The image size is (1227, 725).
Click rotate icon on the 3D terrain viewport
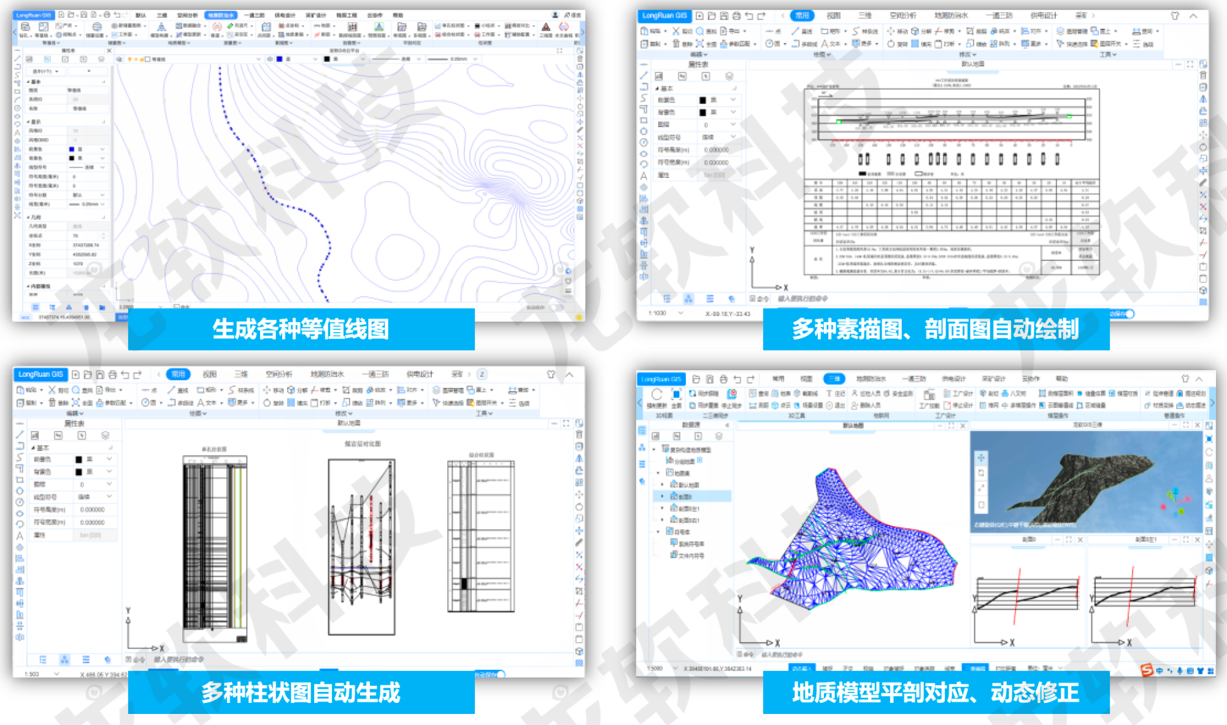[981, 473]
